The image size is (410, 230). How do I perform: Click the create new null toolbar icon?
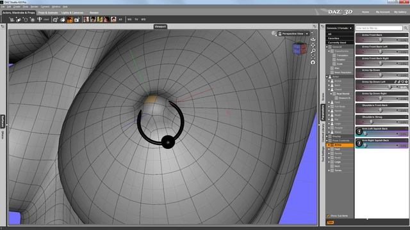pyautogui.click(x=26, y=20)
